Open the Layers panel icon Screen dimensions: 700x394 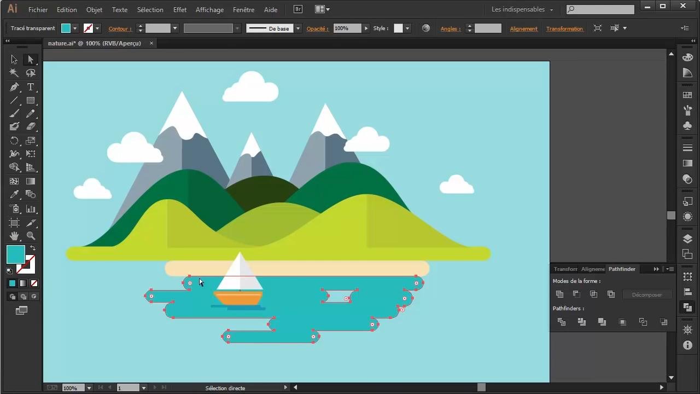[x=687, y=239]
